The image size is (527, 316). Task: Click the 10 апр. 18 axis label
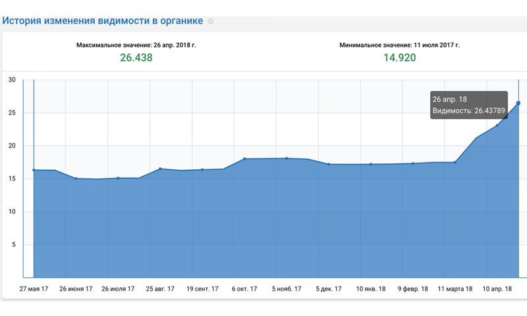coord(497,288)
